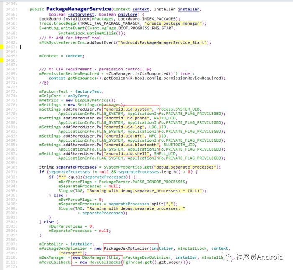293x270 pixels.
Task: Click 'mSeparateProcesses' on line 2498
Action: (x=80, y=204)
